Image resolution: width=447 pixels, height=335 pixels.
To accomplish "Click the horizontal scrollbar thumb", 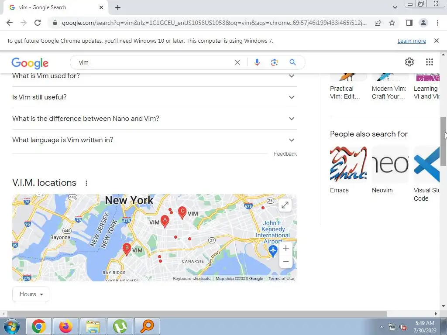I will 197,314.
